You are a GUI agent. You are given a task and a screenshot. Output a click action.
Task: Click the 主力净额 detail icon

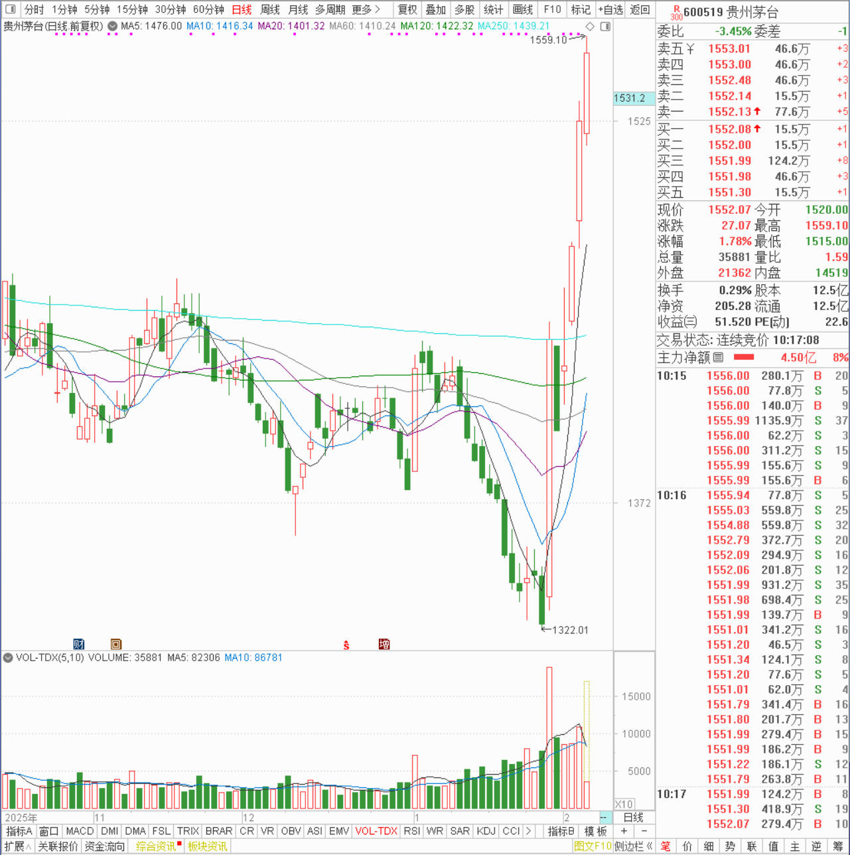coord(719,358)
